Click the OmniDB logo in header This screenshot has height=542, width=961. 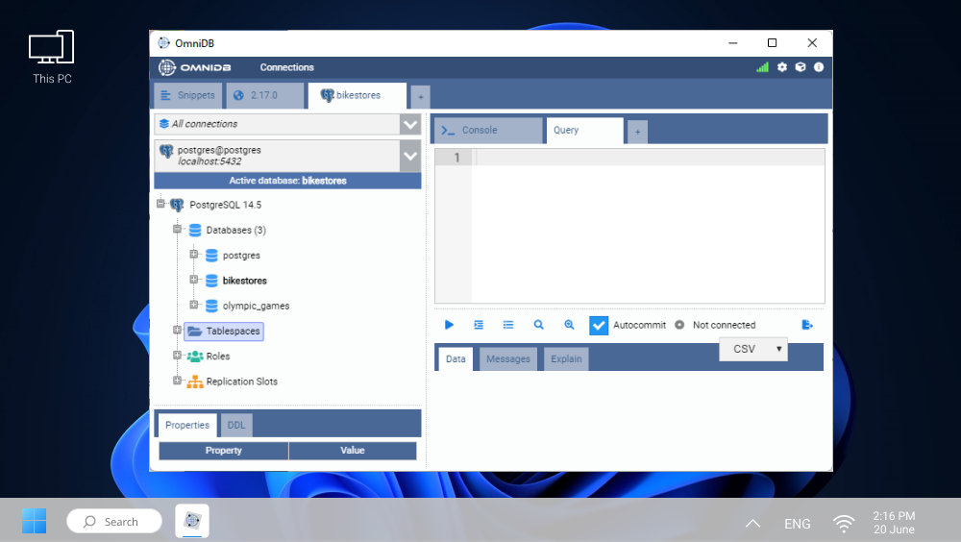click(195, 67)
